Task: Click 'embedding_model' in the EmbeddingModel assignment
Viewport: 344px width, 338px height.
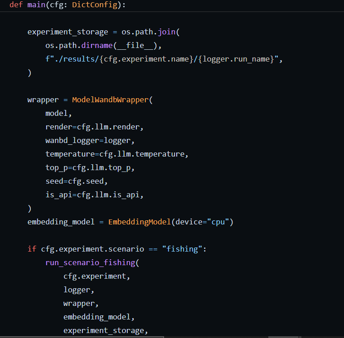Action: coord(61,222)
